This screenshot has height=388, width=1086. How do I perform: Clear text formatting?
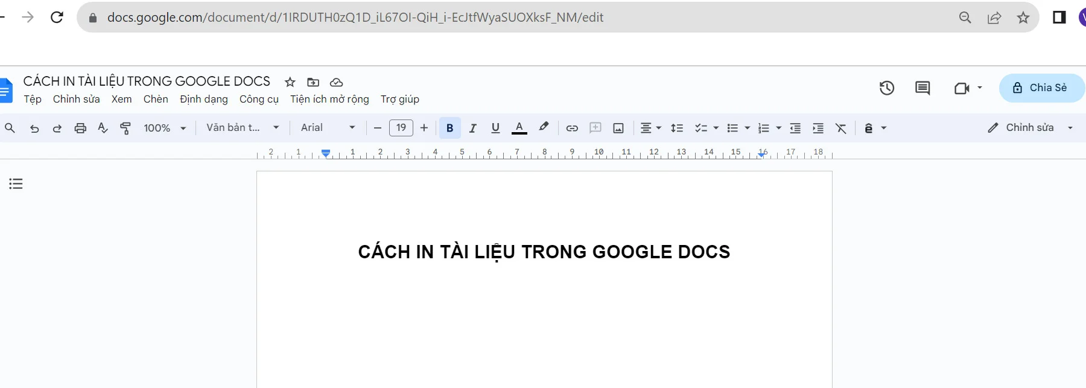pyautogui.click(x=841, y=128)
